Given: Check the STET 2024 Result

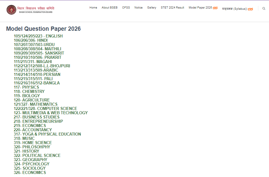Looking at the screenshot, I should coord(172,7).
